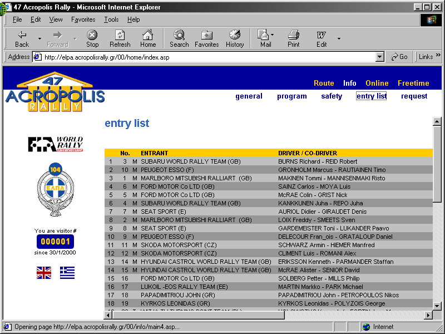The width and height of the screenshot is (445, 334).
Task: Select SOLBERG Petter - MILLS Philip entry
Action: pyautogui.click(x=319, y=278)
